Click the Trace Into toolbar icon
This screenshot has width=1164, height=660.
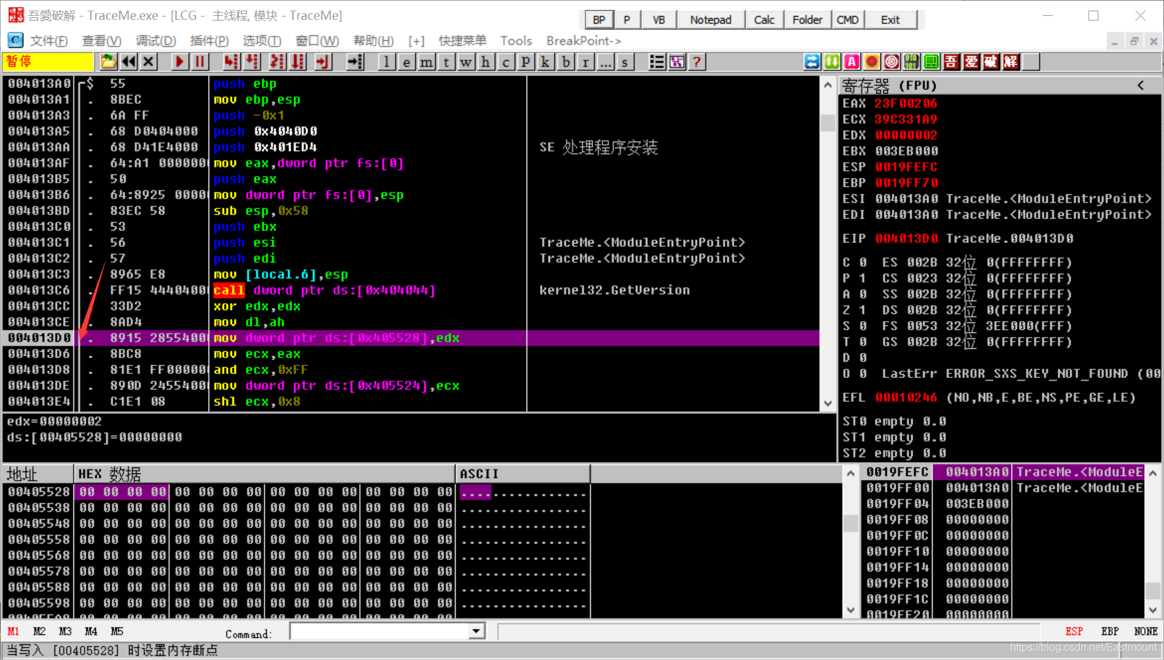(x=277, y=62)
